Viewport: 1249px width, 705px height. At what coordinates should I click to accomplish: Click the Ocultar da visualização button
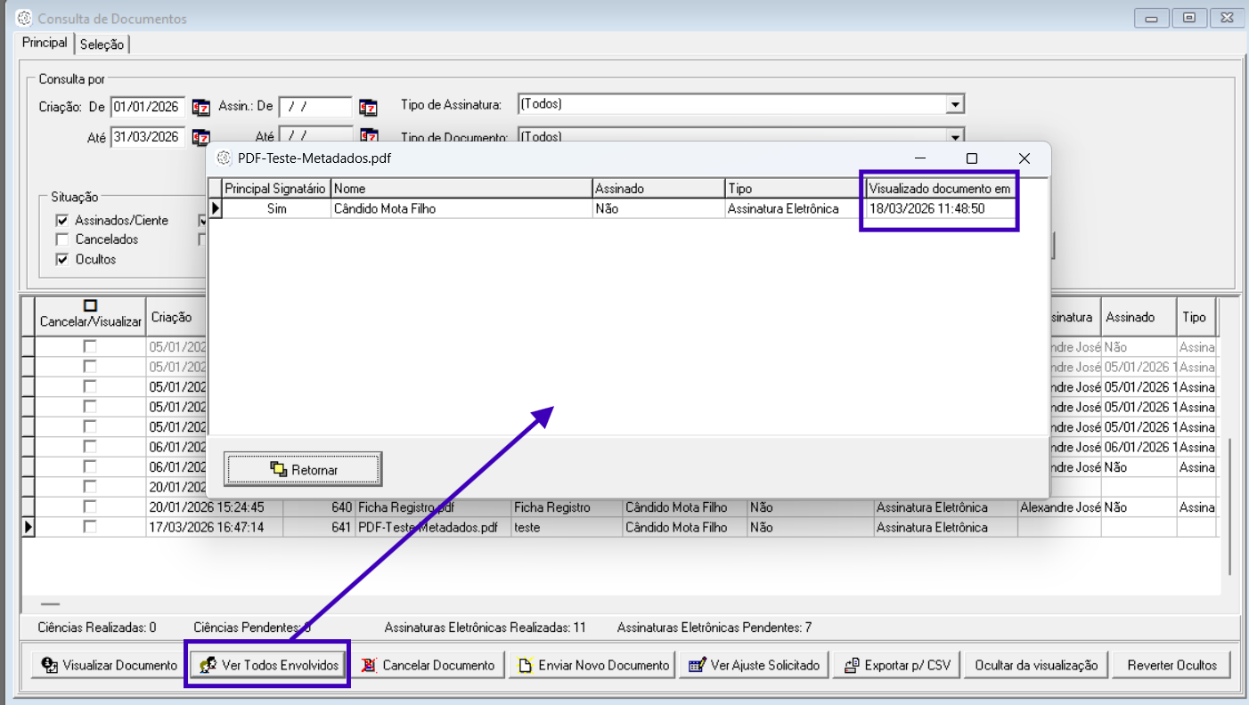[1035, 665]
